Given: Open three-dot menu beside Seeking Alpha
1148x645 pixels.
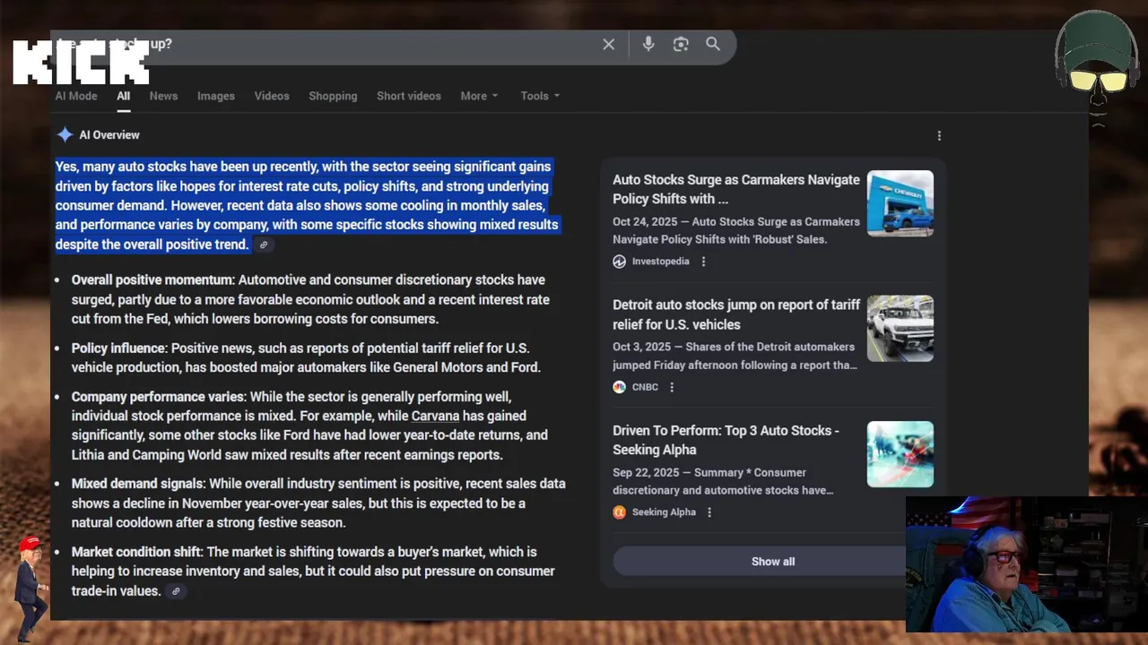Looking at the screenshot, I should click(709, 512).
